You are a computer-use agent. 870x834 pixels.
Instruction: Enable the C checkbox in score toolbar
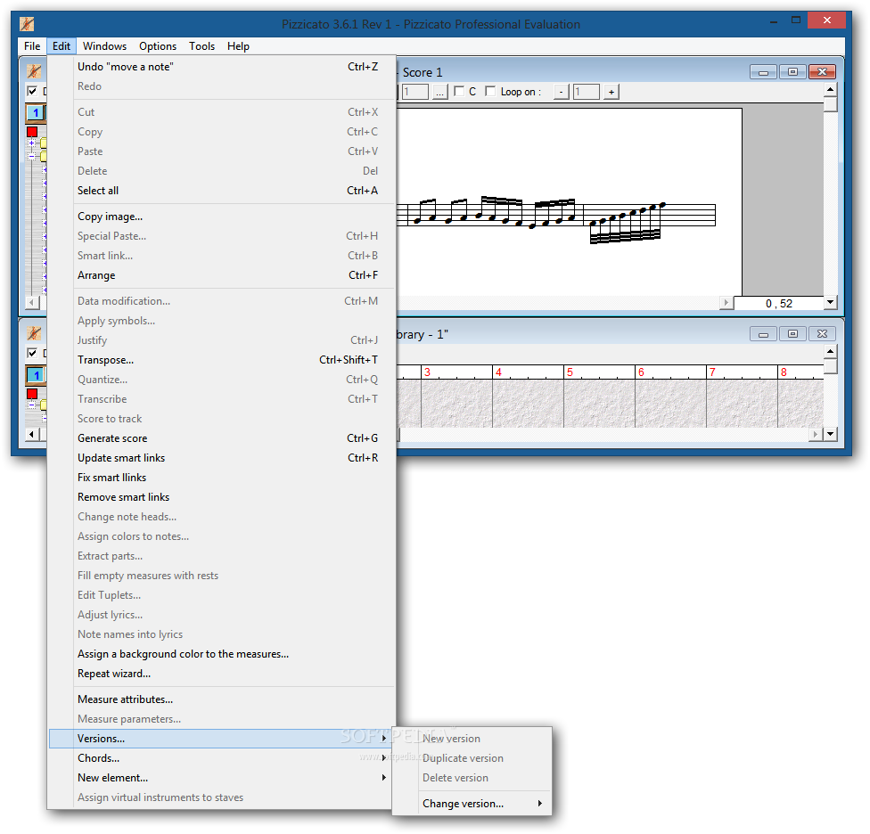459,91
